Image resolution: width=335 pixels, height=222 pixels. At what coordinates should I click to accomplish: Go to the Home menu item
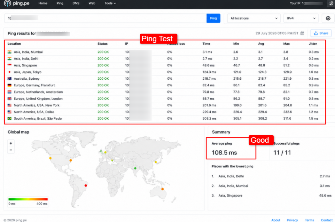pos(43,3)
